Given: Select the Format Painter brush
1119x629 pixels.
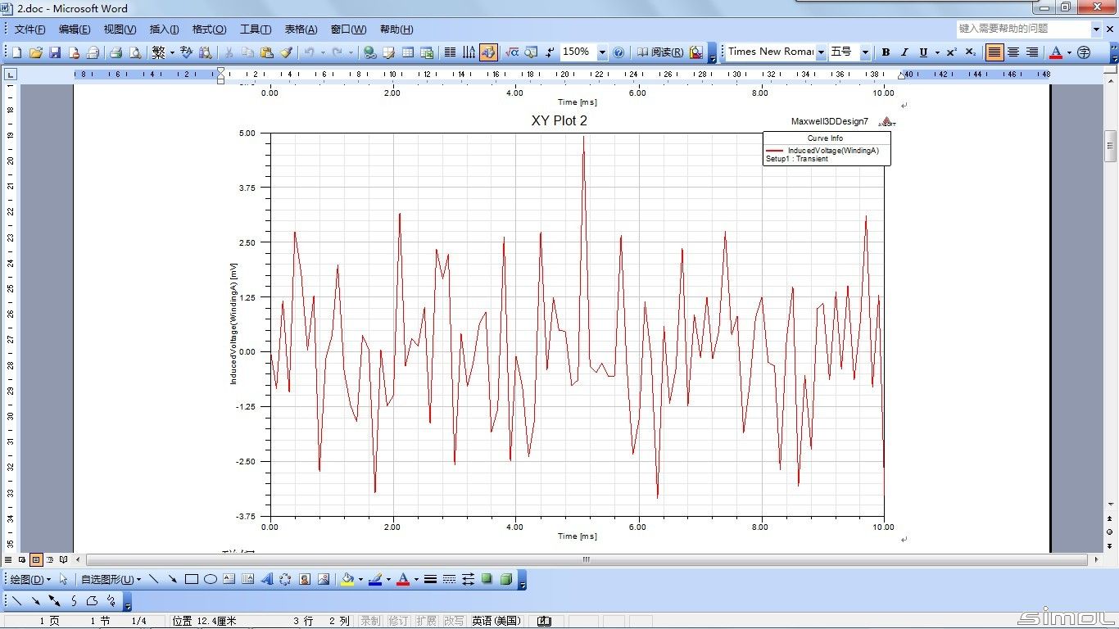Looking at the screenshot, I should click(x=286, y=52).
